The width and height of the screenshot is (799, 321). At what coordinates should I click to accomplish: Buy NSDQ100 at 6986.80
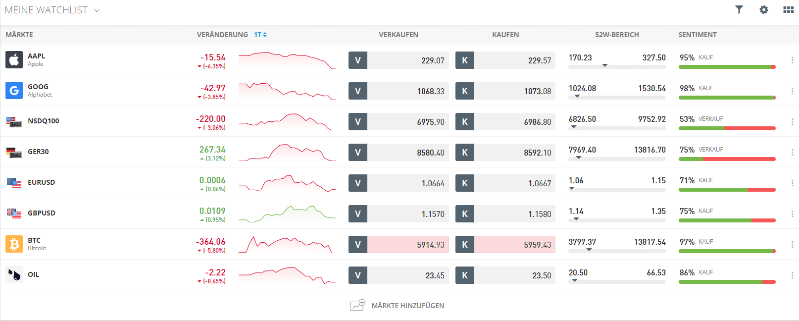click(x=505, y=122)
